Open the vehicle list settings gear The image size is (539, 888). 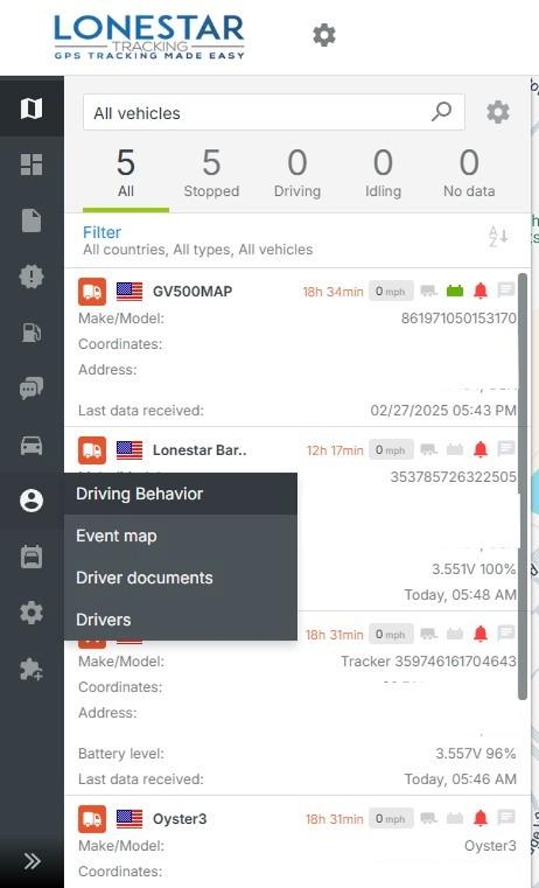pos(499,112)
